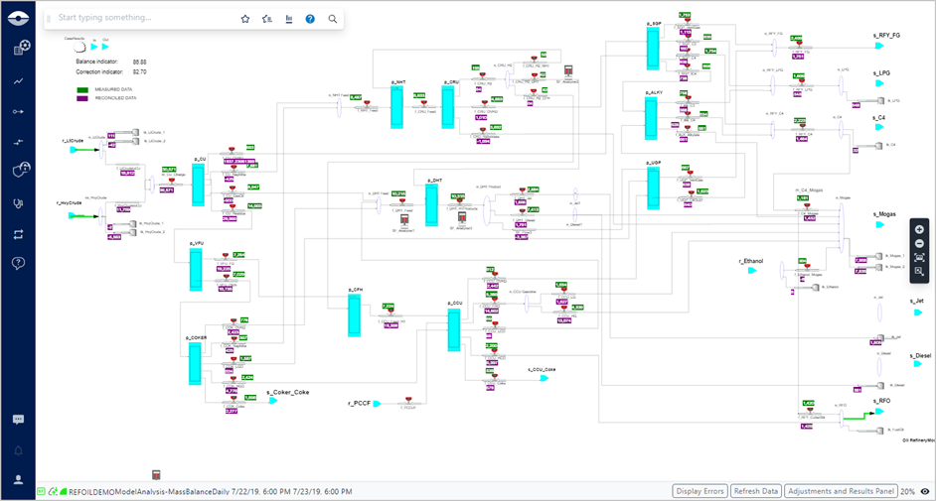This screenshot has height=501, width=936.
Task: Open the favorites list icon
Action: (x=266, y=18)
